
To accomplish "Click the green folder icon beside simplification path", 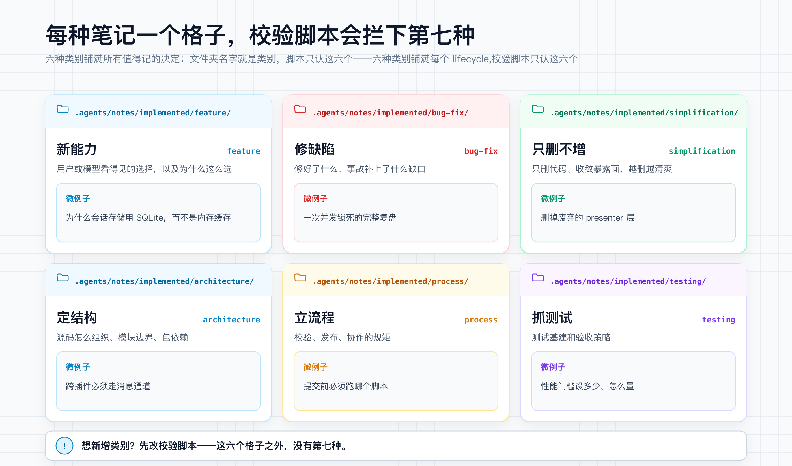I will point(538,109).
